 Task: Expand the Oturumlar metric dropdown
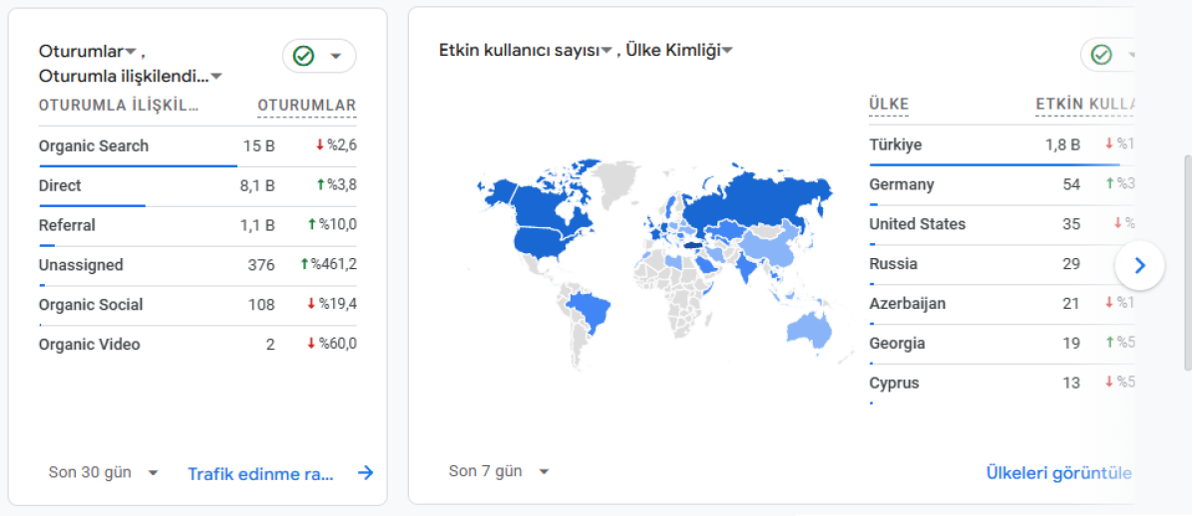coord(131,51)
